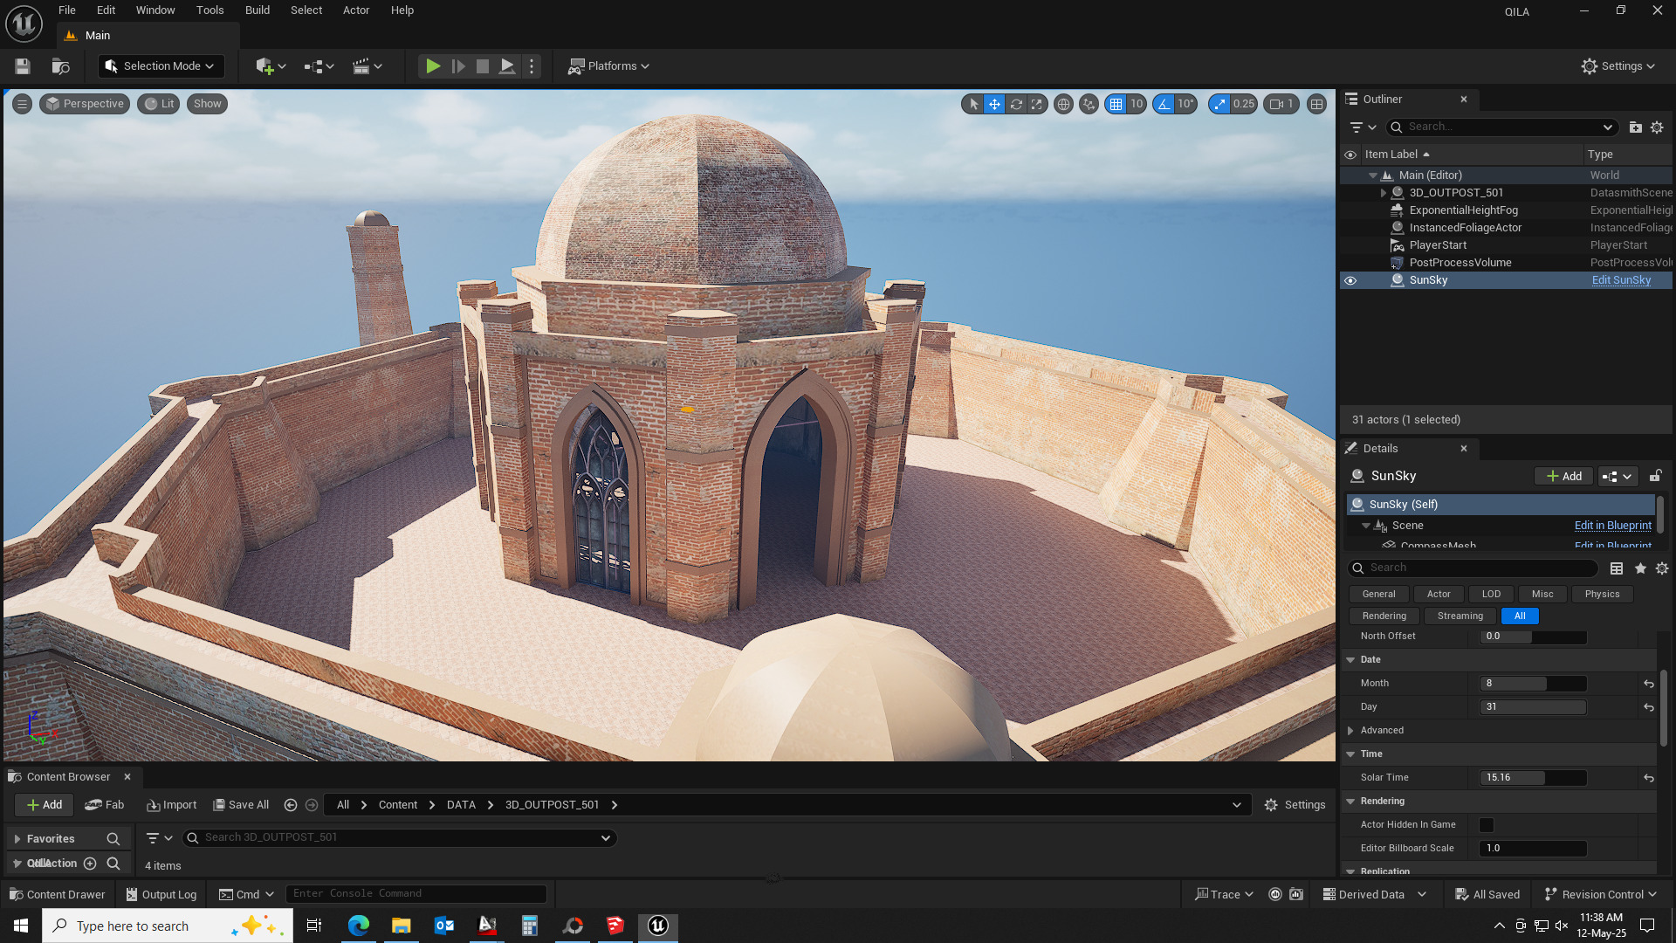Click the Edit SunSky link in Outliner
The width and height of the screenshot is (1676, 943).
(1621, 280)
